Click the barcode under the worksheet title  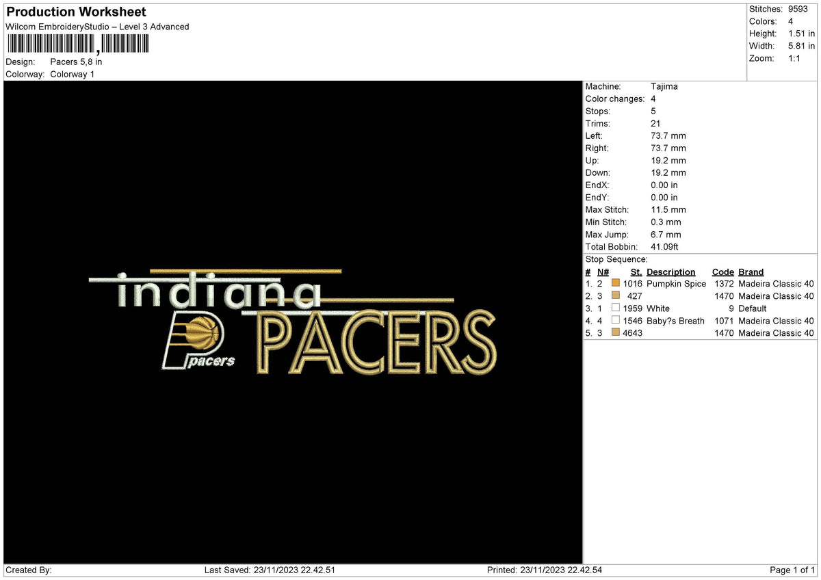click(77, 44)
